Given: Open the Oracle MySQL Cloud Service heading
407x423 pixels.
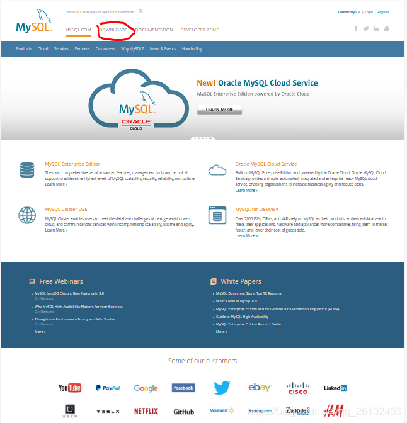Looking at the screenshot, I should click(266, 164).
